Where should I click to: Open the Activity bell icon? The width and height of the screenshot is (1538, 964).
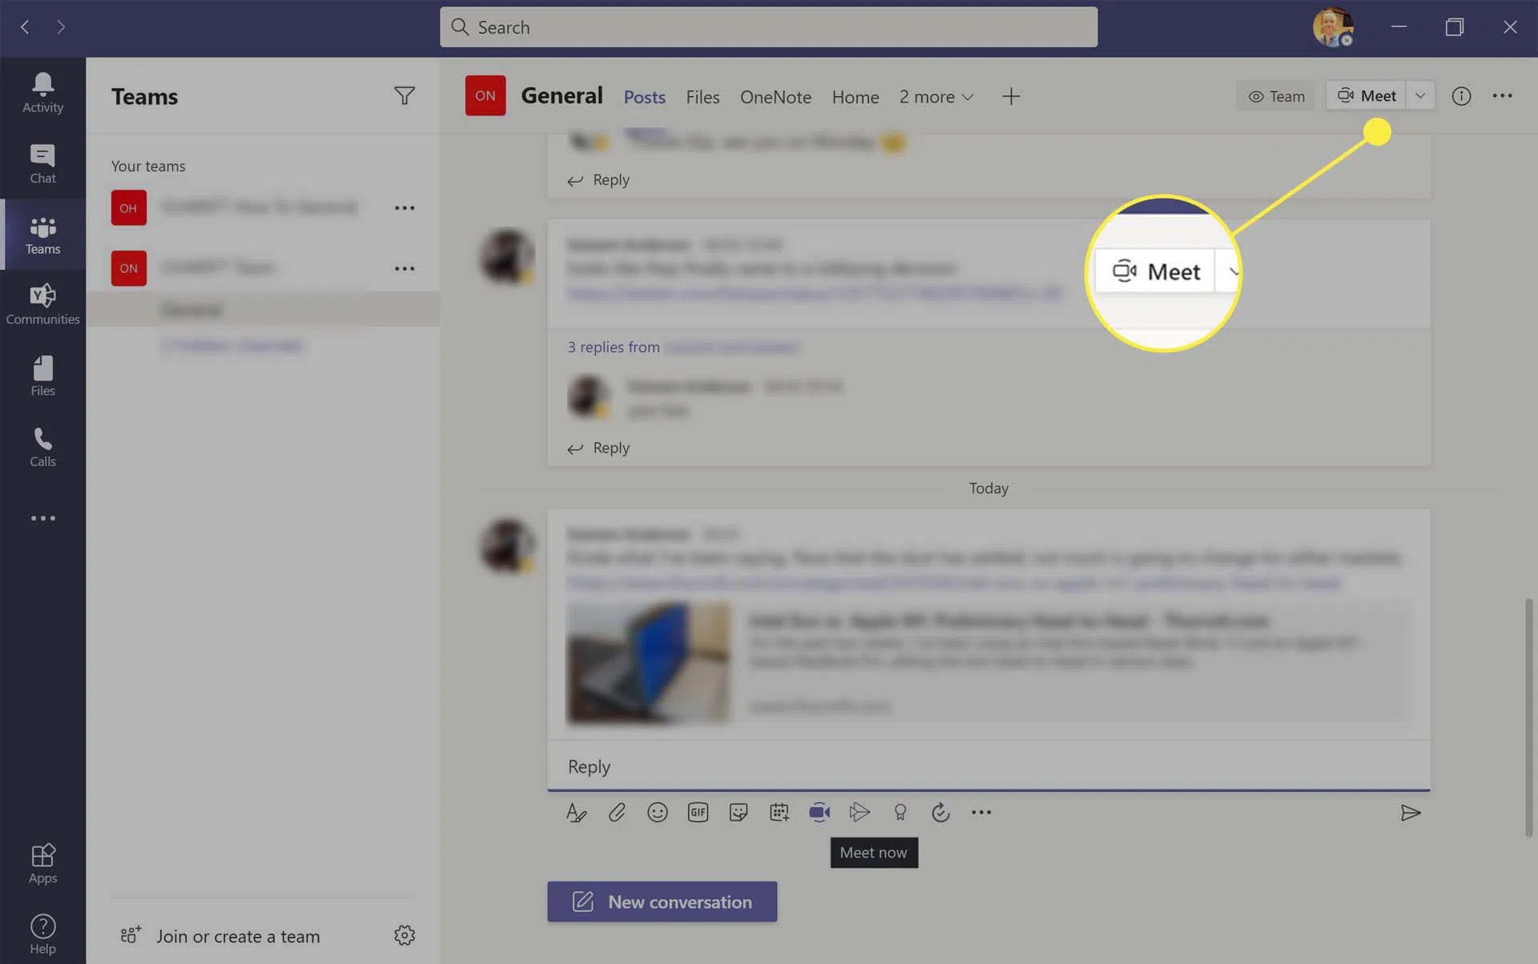click(x=42, y=93)
